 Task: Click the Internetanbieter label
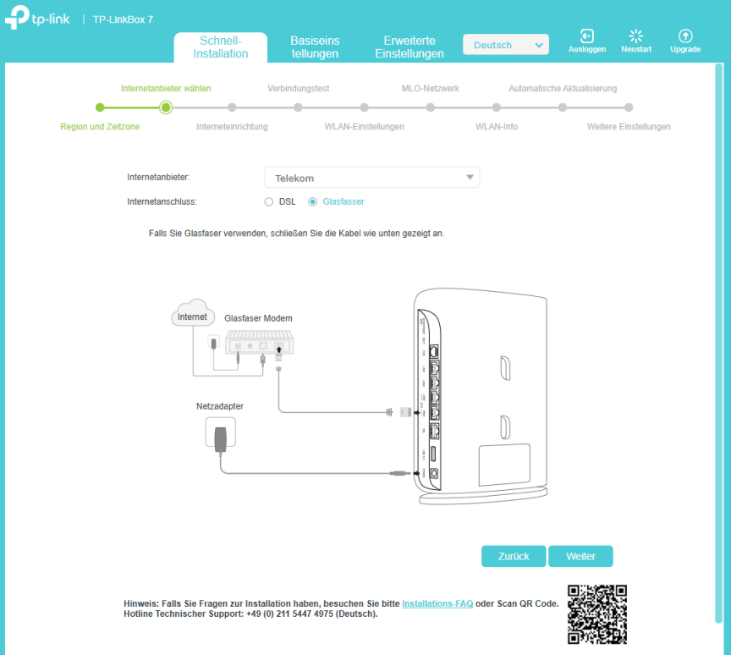point(158,177)
